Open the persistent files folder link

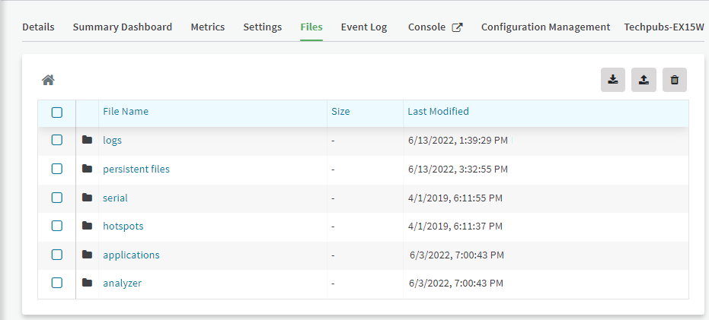click(136, 170)
